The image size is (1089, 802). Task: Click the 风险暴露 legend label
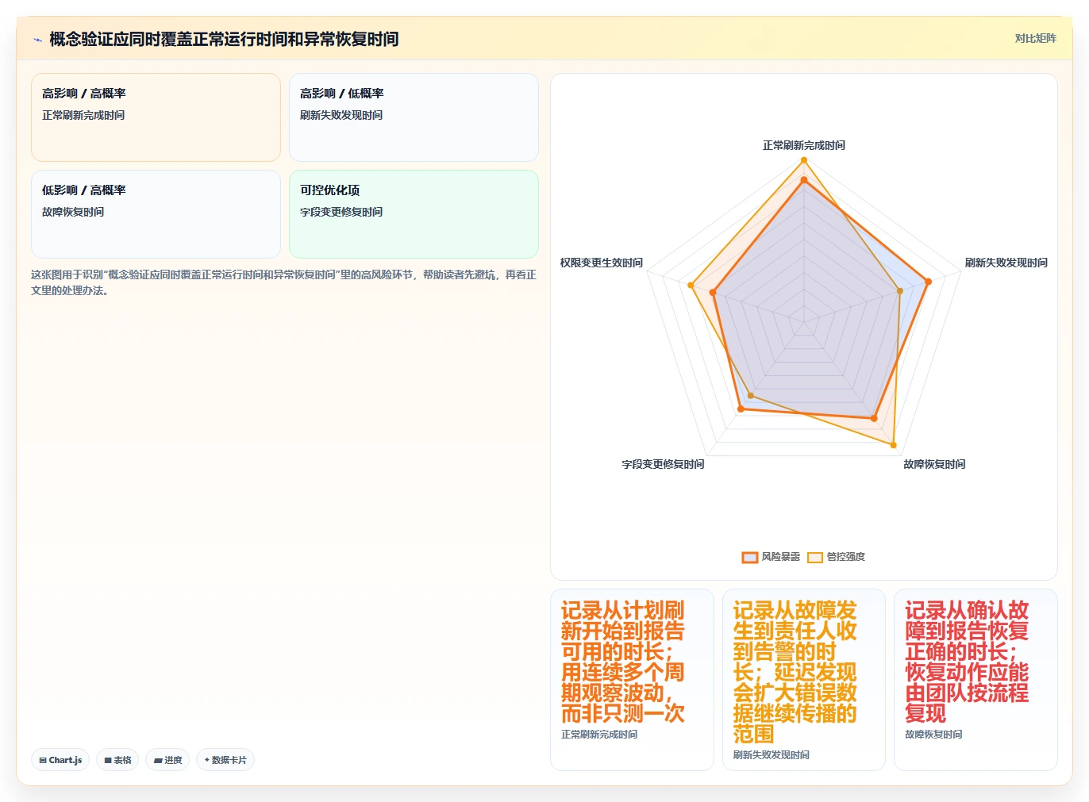(x=781, y=557)
